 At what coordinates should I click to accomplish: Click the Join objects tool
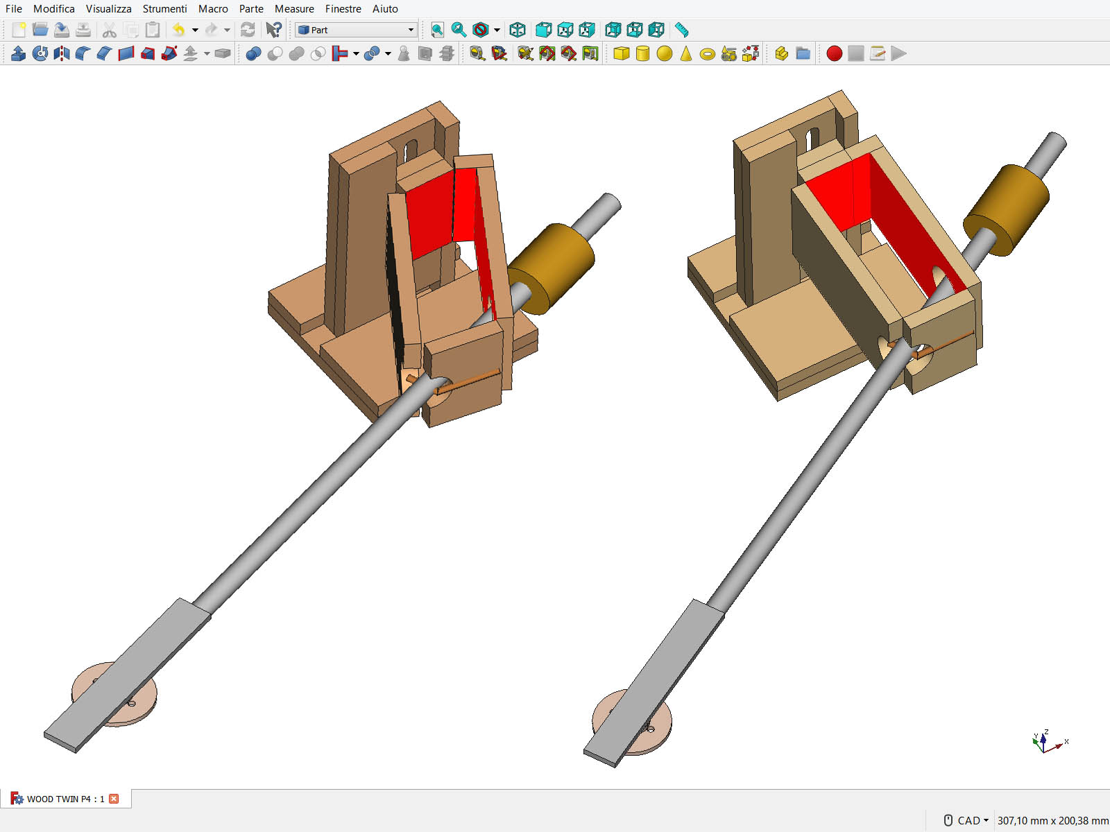340,53
